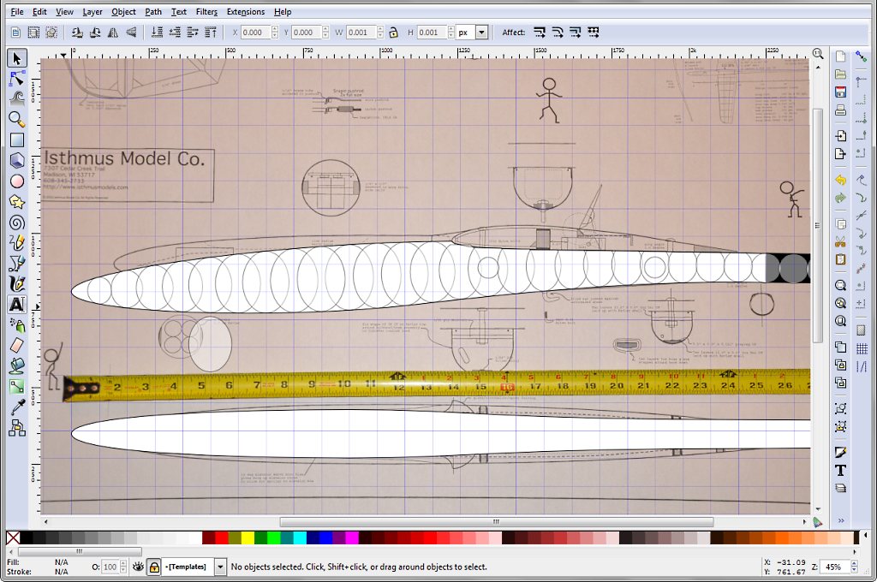Click the X coordinate spinner arrows

tap(275, 33)
